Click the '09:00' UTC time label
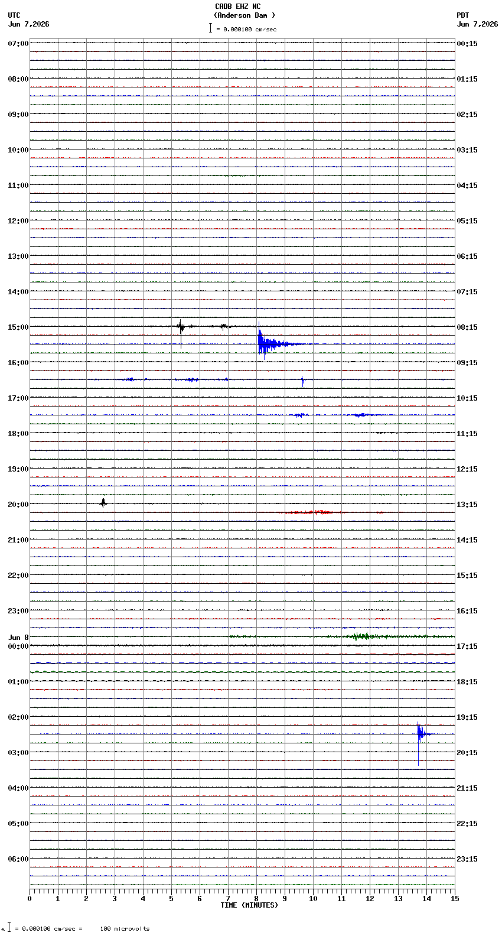Viewport: 502px width, 936px height. coord(18,115)
